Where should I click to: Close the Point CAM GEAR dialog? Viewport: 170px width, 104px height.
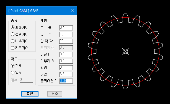pyautogui.click(x=73, y=11)
